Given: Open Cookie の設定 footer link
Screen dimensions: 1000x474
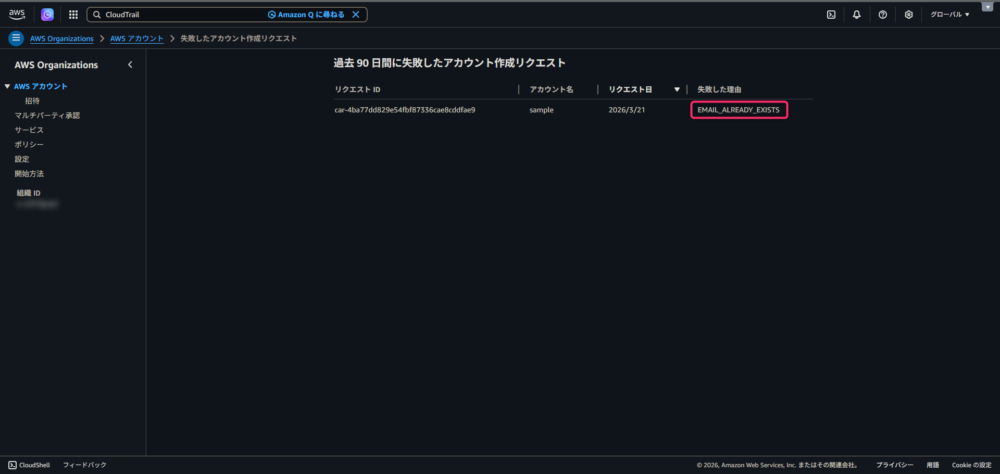Looking at the screenshot, I should (x=972, y=465).
